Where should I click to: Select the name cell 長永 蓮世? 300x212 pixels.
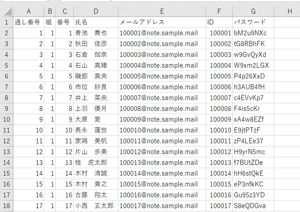point(96,130)
